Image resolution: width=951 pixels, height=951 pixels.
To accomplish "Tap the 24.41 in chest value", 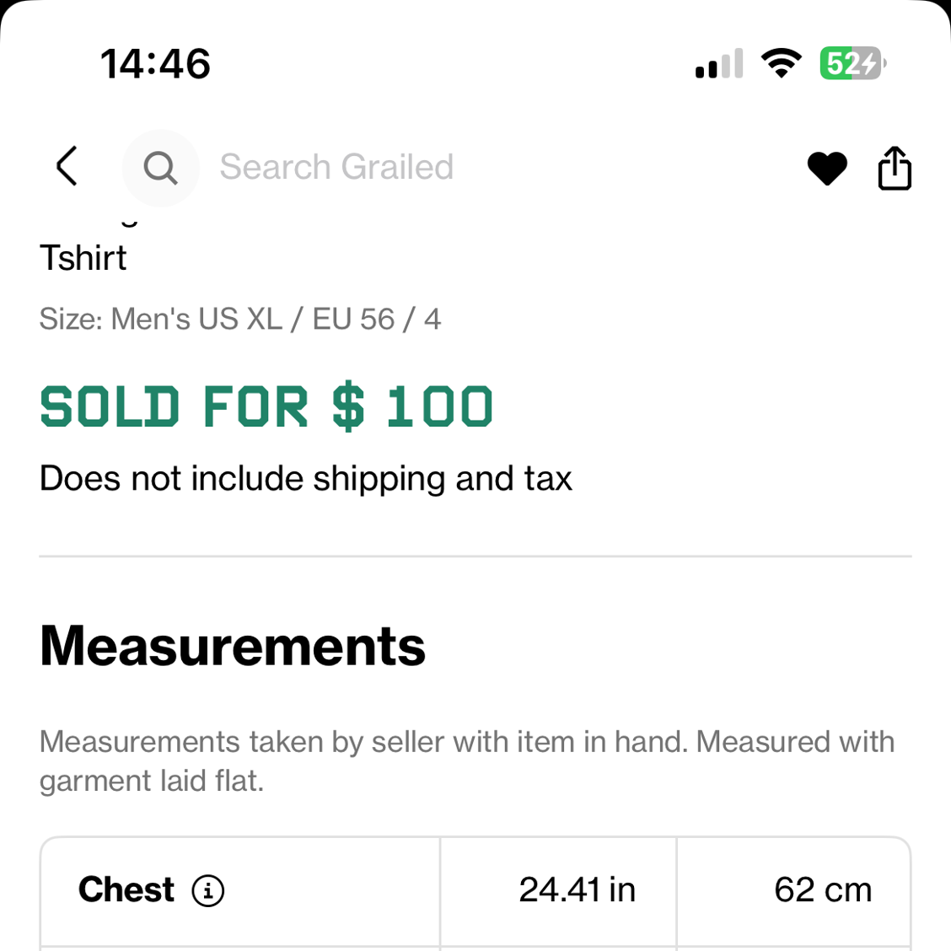I will (x=577, y=889).
